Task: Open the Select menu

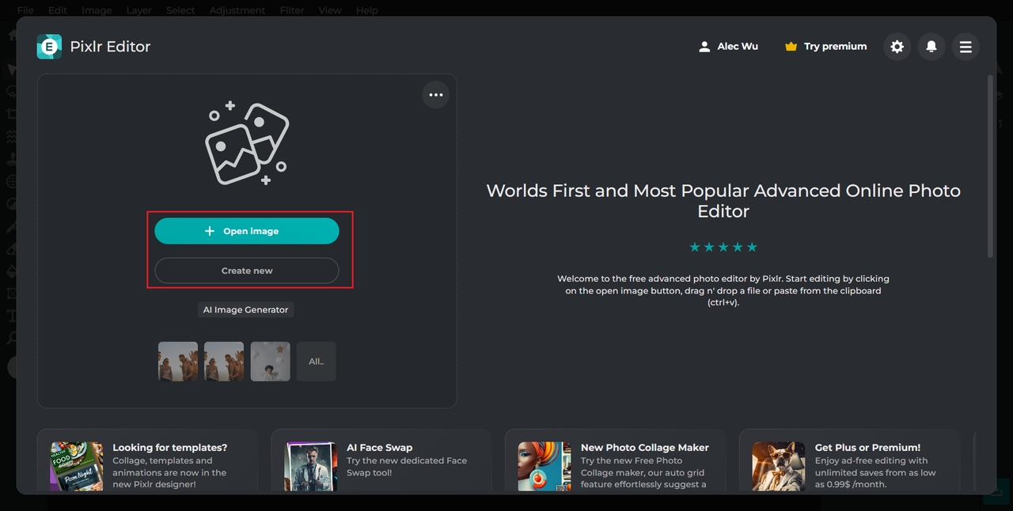Action: tap(180, 10)
